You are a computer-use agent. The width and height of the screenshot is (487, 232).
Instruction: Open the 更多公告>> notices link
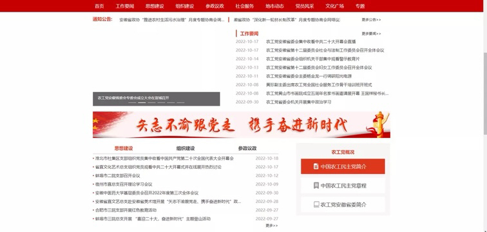pyautogui.click(x=371, y=19)
